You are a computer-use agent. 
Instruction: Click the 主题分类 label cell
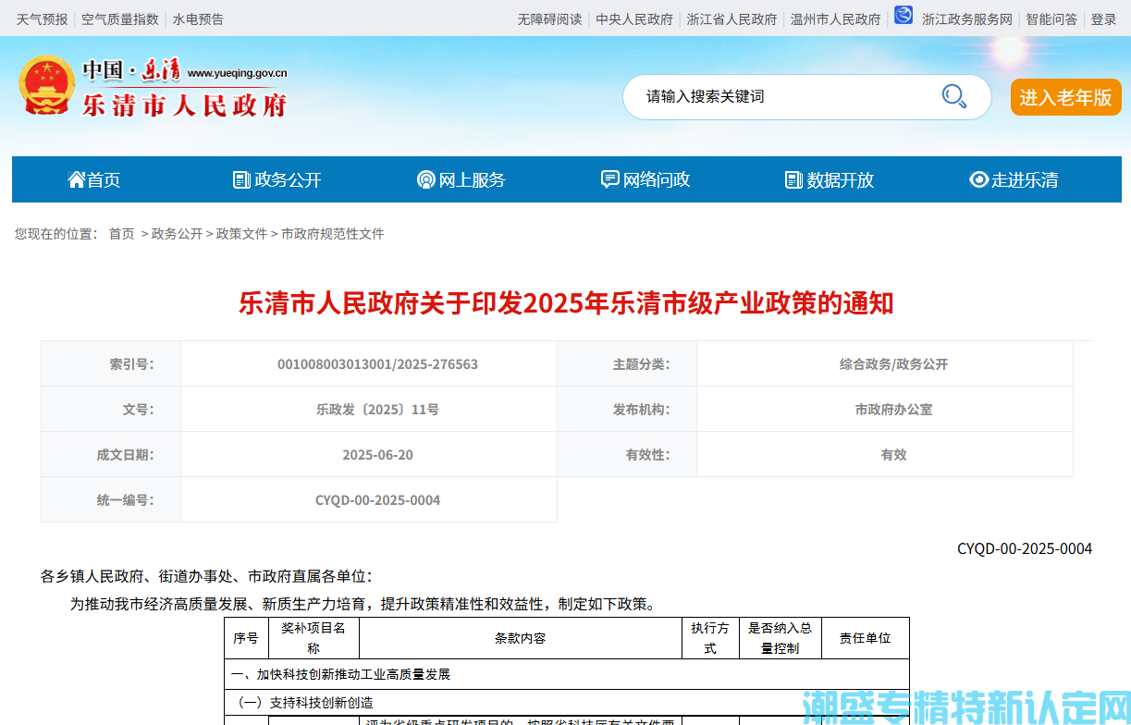coord(627,364)
